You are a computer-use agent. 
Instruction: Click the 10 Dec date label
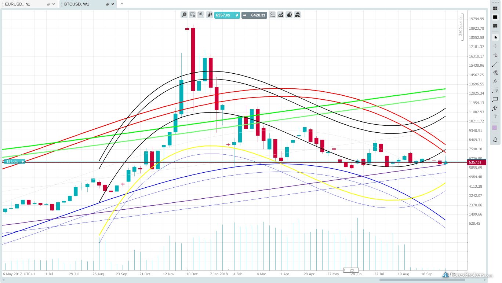pos(192,274)
